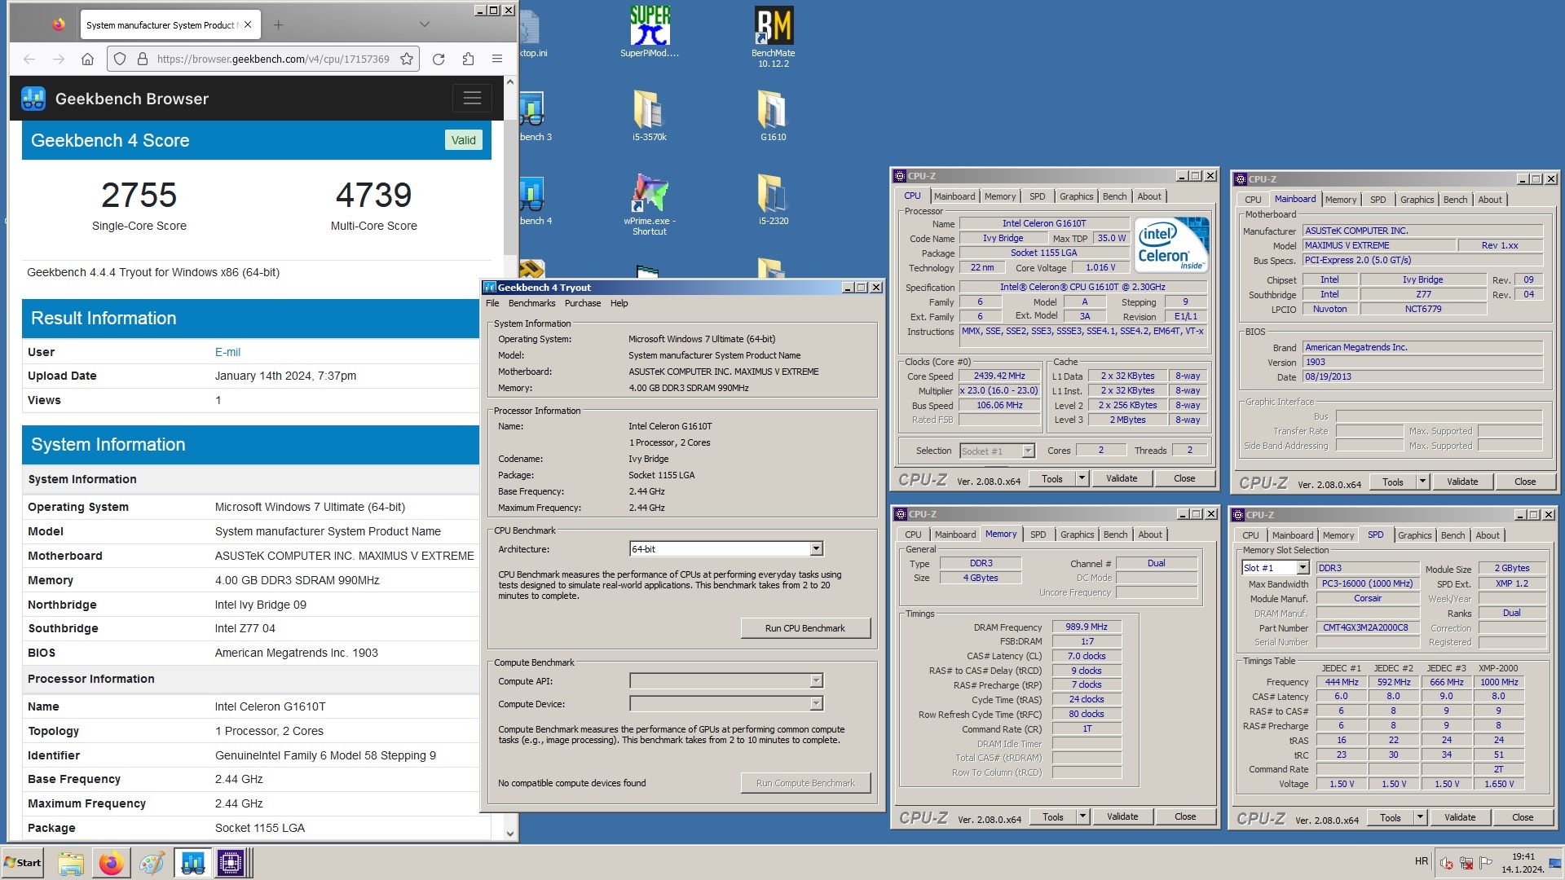Close the System manufacturer browser tab

(248, 24)
